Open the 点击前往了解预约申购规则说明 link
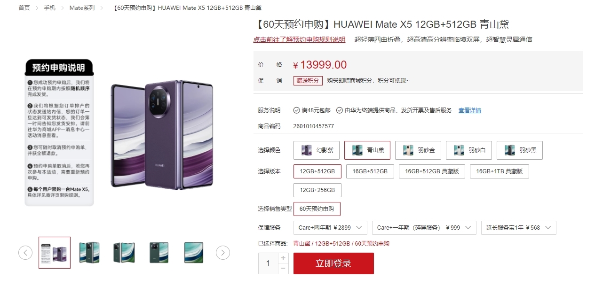This screenshot has width=595, height=286. pos(299,39)
